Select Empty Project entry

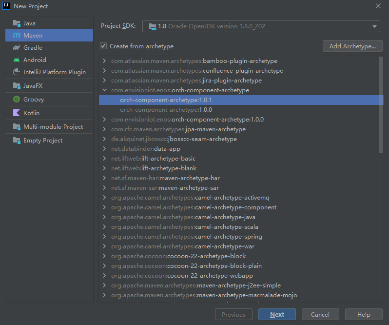click(x=49, y=140)
